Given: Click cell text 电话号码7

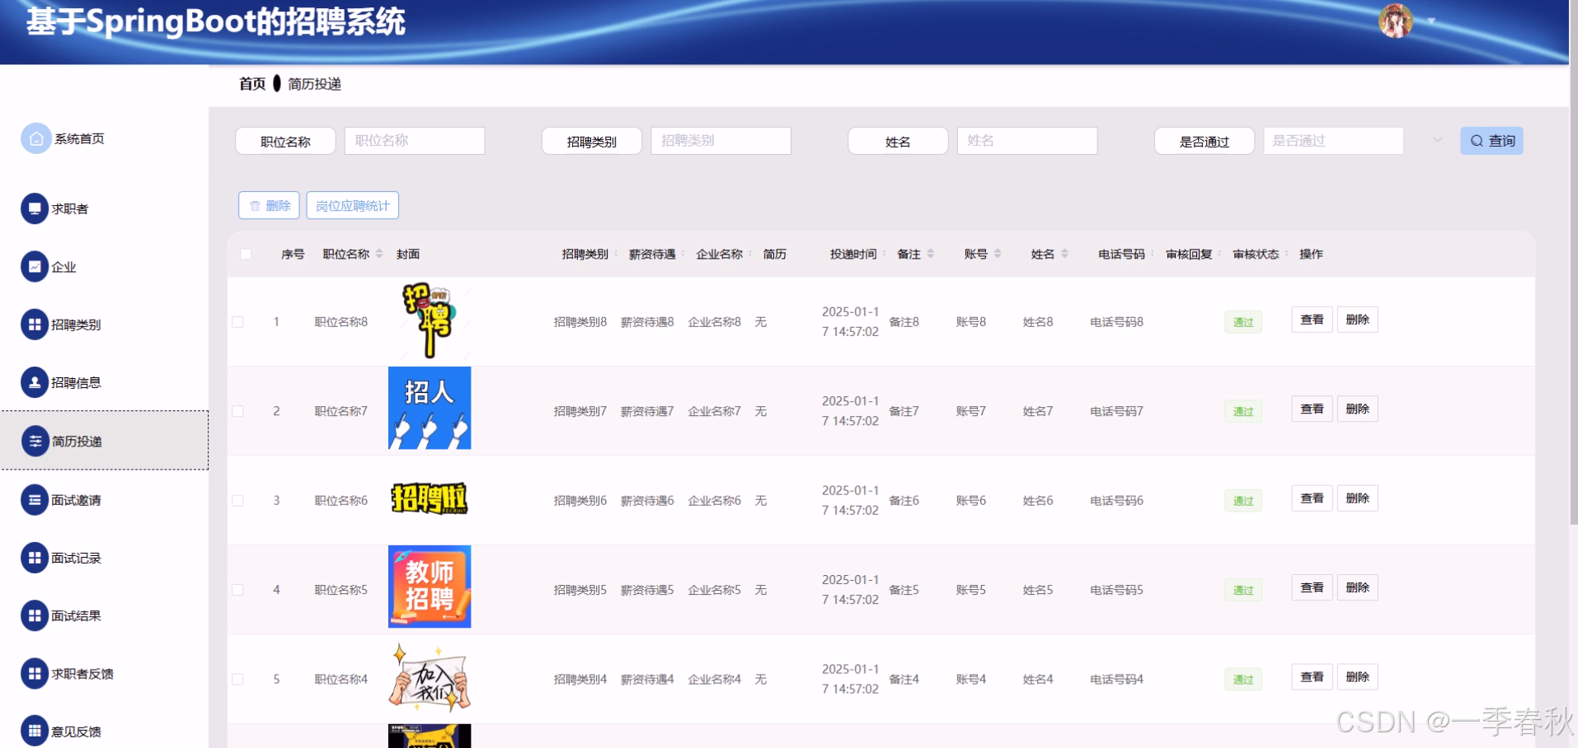Looking at the screenshot, I should coord(1117,411).
